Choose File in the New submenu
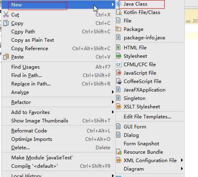 pos(150,21)
